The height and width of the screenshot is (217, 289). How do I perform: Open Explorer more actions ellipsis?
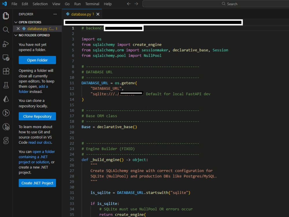(55, 14)
